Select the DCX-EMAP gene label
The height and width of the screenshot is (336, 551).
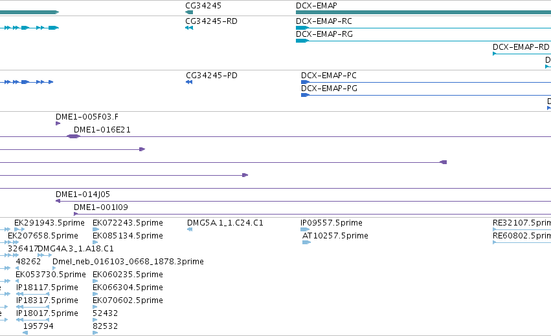click(316, 6)
